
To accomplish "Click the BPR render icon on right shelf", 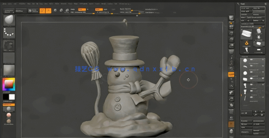I will click(x=231, y=18).
